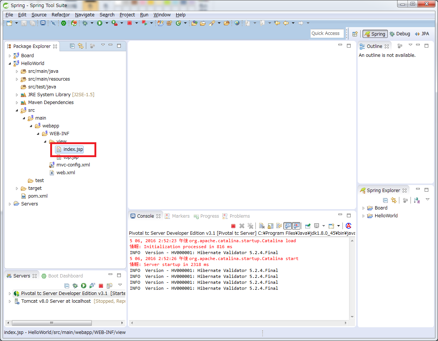Expand the Maven Dependencies node
This screenshot has width=438, height=341.
pos(17,103)
